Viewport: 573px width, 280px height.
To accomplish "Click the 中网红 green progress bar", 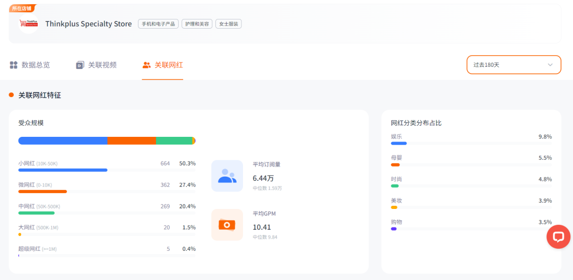I will coord(36,213).
